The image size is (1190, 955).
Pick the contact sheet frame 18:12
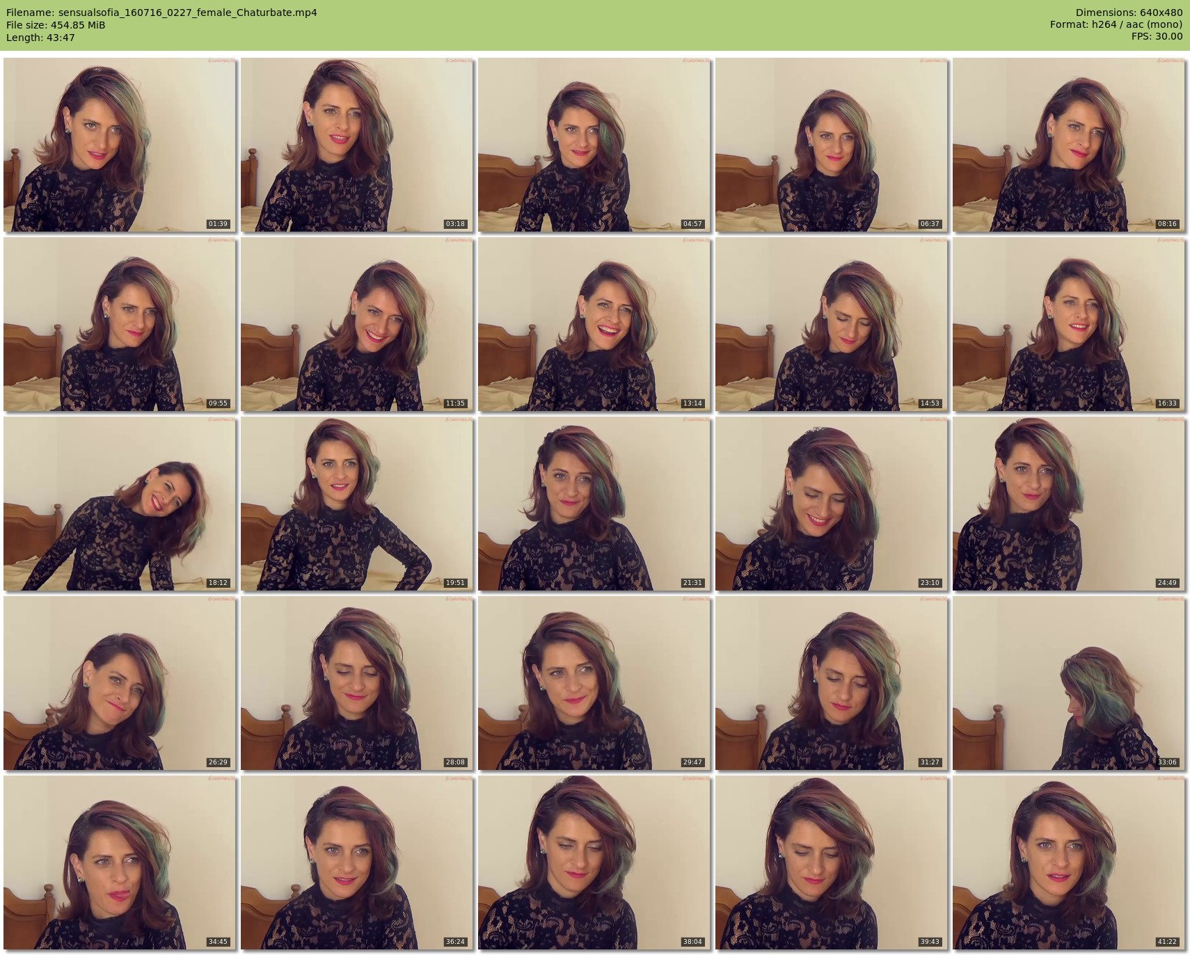click(x=120, y=504)
